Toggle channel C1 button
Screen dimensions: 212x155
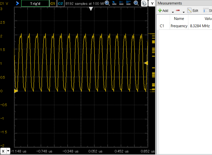(52, 3)
